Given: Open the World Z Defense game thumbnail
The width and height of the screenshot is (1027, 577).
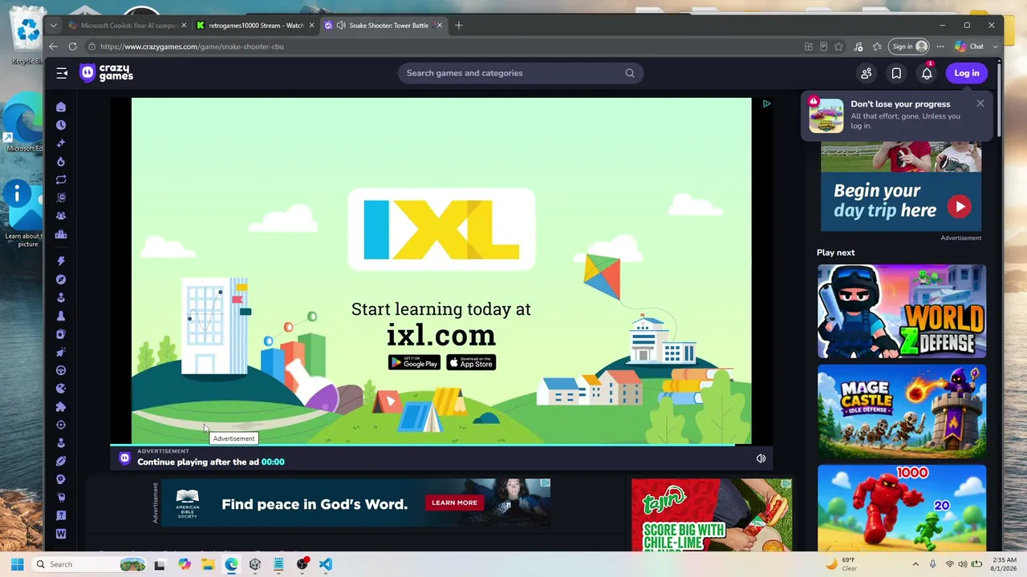Looking at the screenshot, I should 902,311.
